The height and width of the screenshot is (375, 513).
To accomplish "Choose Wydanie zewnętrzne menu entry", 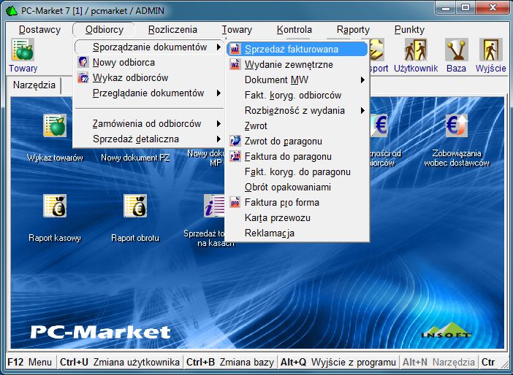I will [289, 64].
